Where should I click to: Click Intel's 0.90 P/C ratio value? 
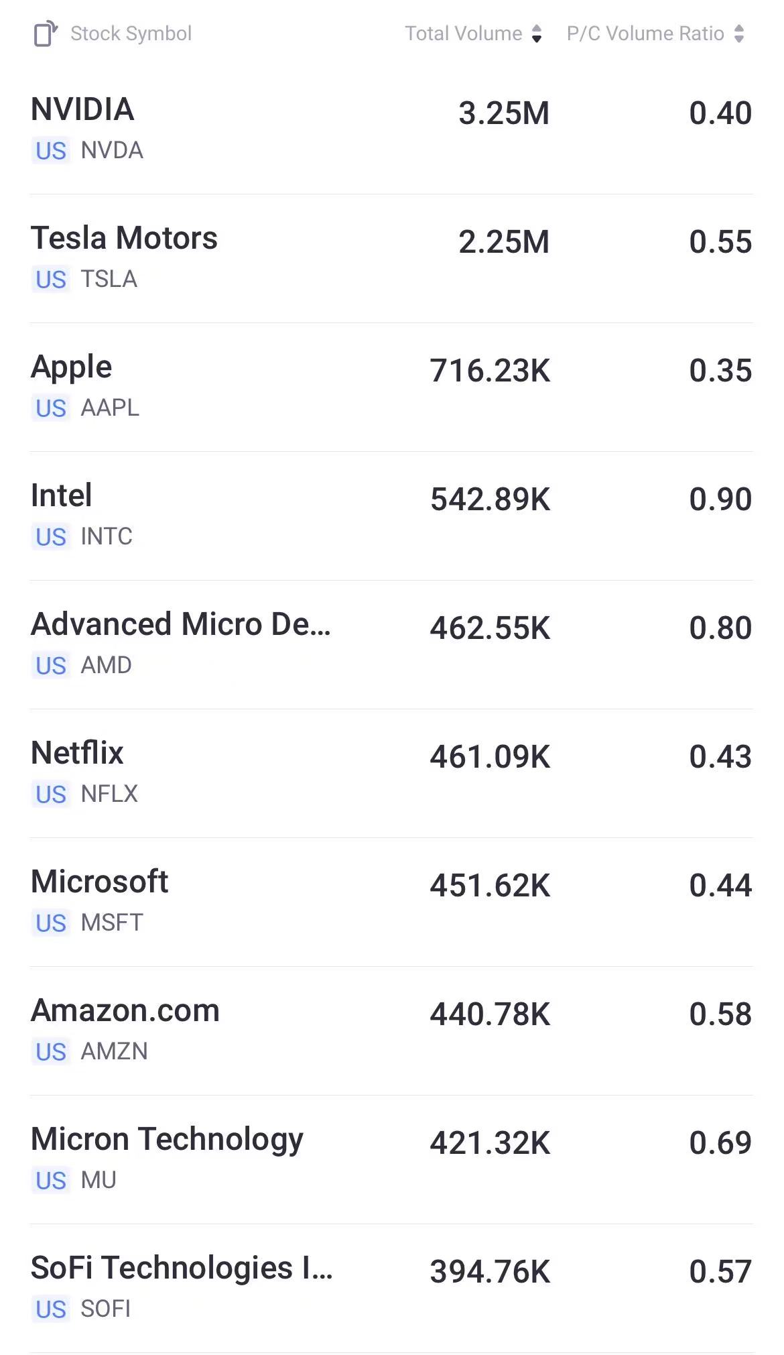720,499
